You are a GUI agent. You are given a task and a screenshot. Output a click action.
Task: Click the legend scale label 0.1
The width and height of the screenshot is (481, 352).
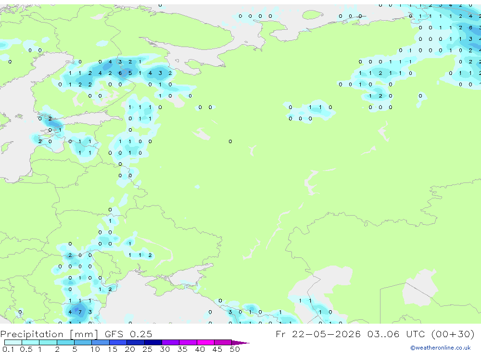pyautogui.click(x=8, y=349)
